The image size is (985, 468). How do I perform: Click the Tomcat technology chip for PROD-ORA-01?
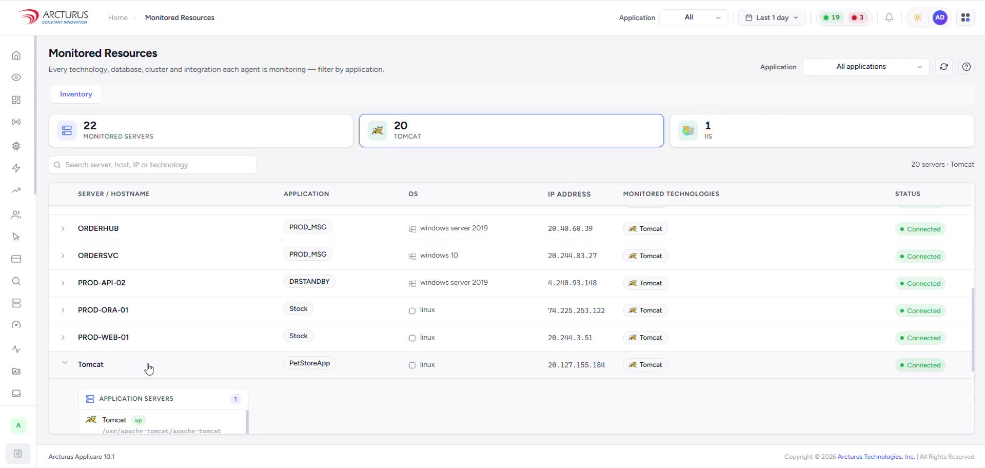[x=645, y=310]
